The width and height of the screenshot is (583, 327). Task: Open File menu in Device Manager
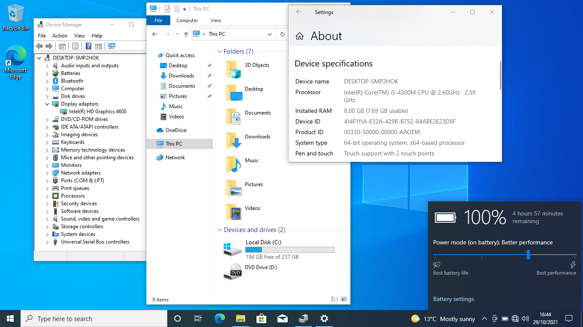pos(42,36)
